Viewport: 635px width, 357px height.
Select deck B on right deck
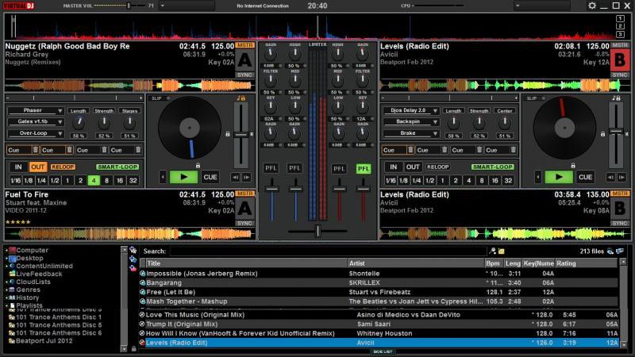(x=620, y=60)
